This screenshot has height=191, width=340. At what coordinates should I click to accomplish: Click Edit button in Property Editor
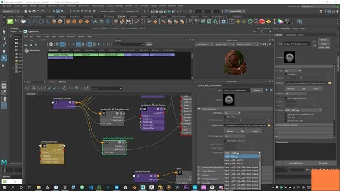(x=243, y=131)
